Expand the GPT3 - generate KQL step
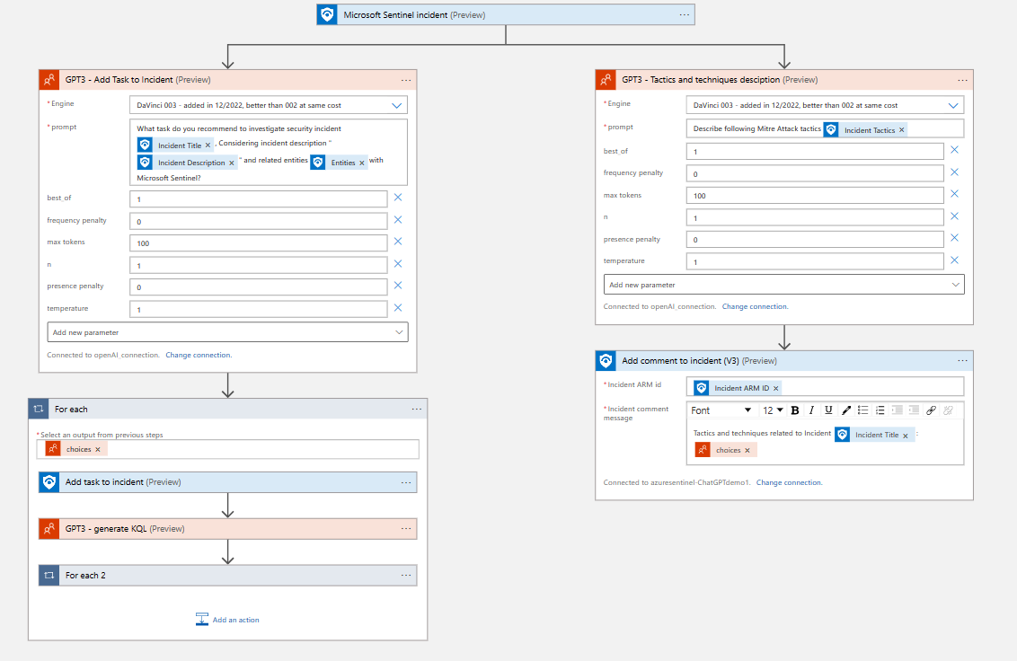The height and width of the screenshot is (661, 1017). pyautogui.click(x=227, y=529)
